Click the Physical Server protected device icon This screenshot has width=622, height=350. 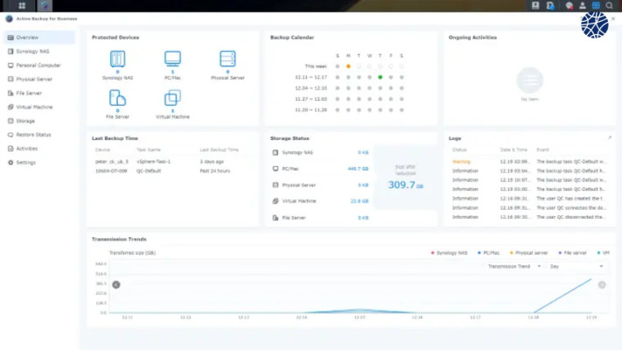[x=227, y=59]
